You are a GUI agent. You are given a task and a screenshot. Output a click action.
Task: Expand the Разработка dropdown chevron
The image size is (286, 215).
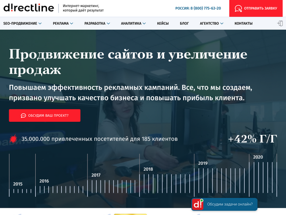click(108, 23)
